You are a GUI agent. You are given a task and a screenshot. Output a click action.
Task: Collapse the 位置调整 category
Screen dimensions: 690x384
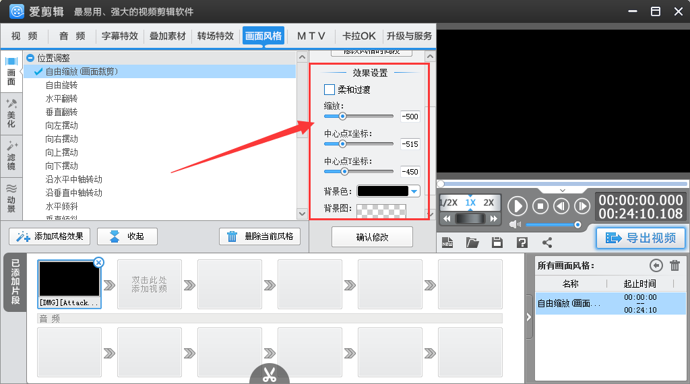(30, 59)
